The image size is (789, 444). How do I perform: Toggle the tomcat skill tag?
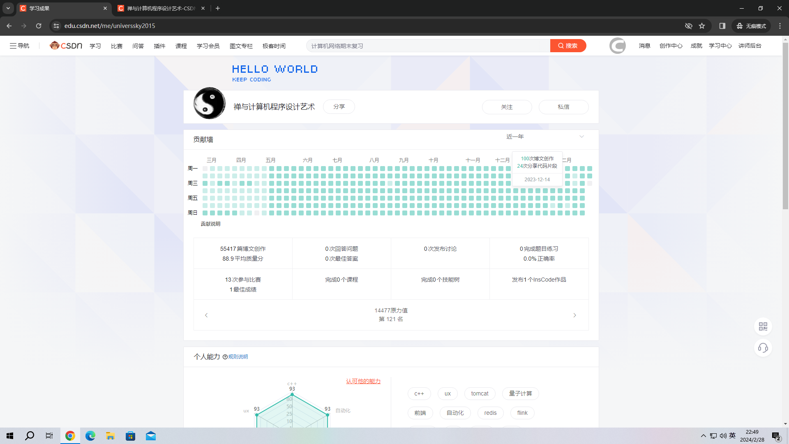[x=480, y=393]
